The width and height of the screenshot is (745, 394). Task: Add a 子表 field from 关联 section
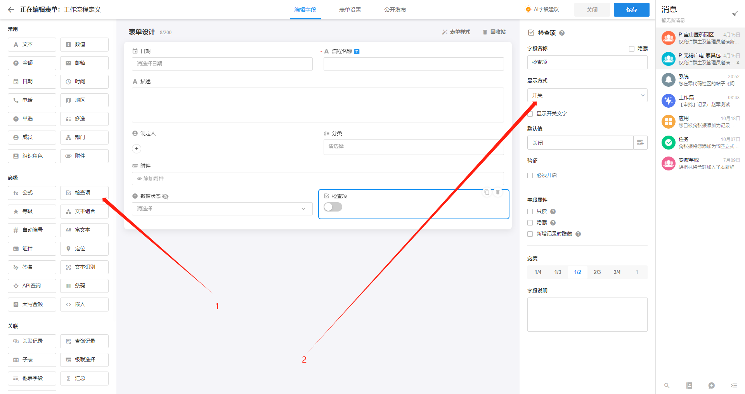tap(32, 360)
